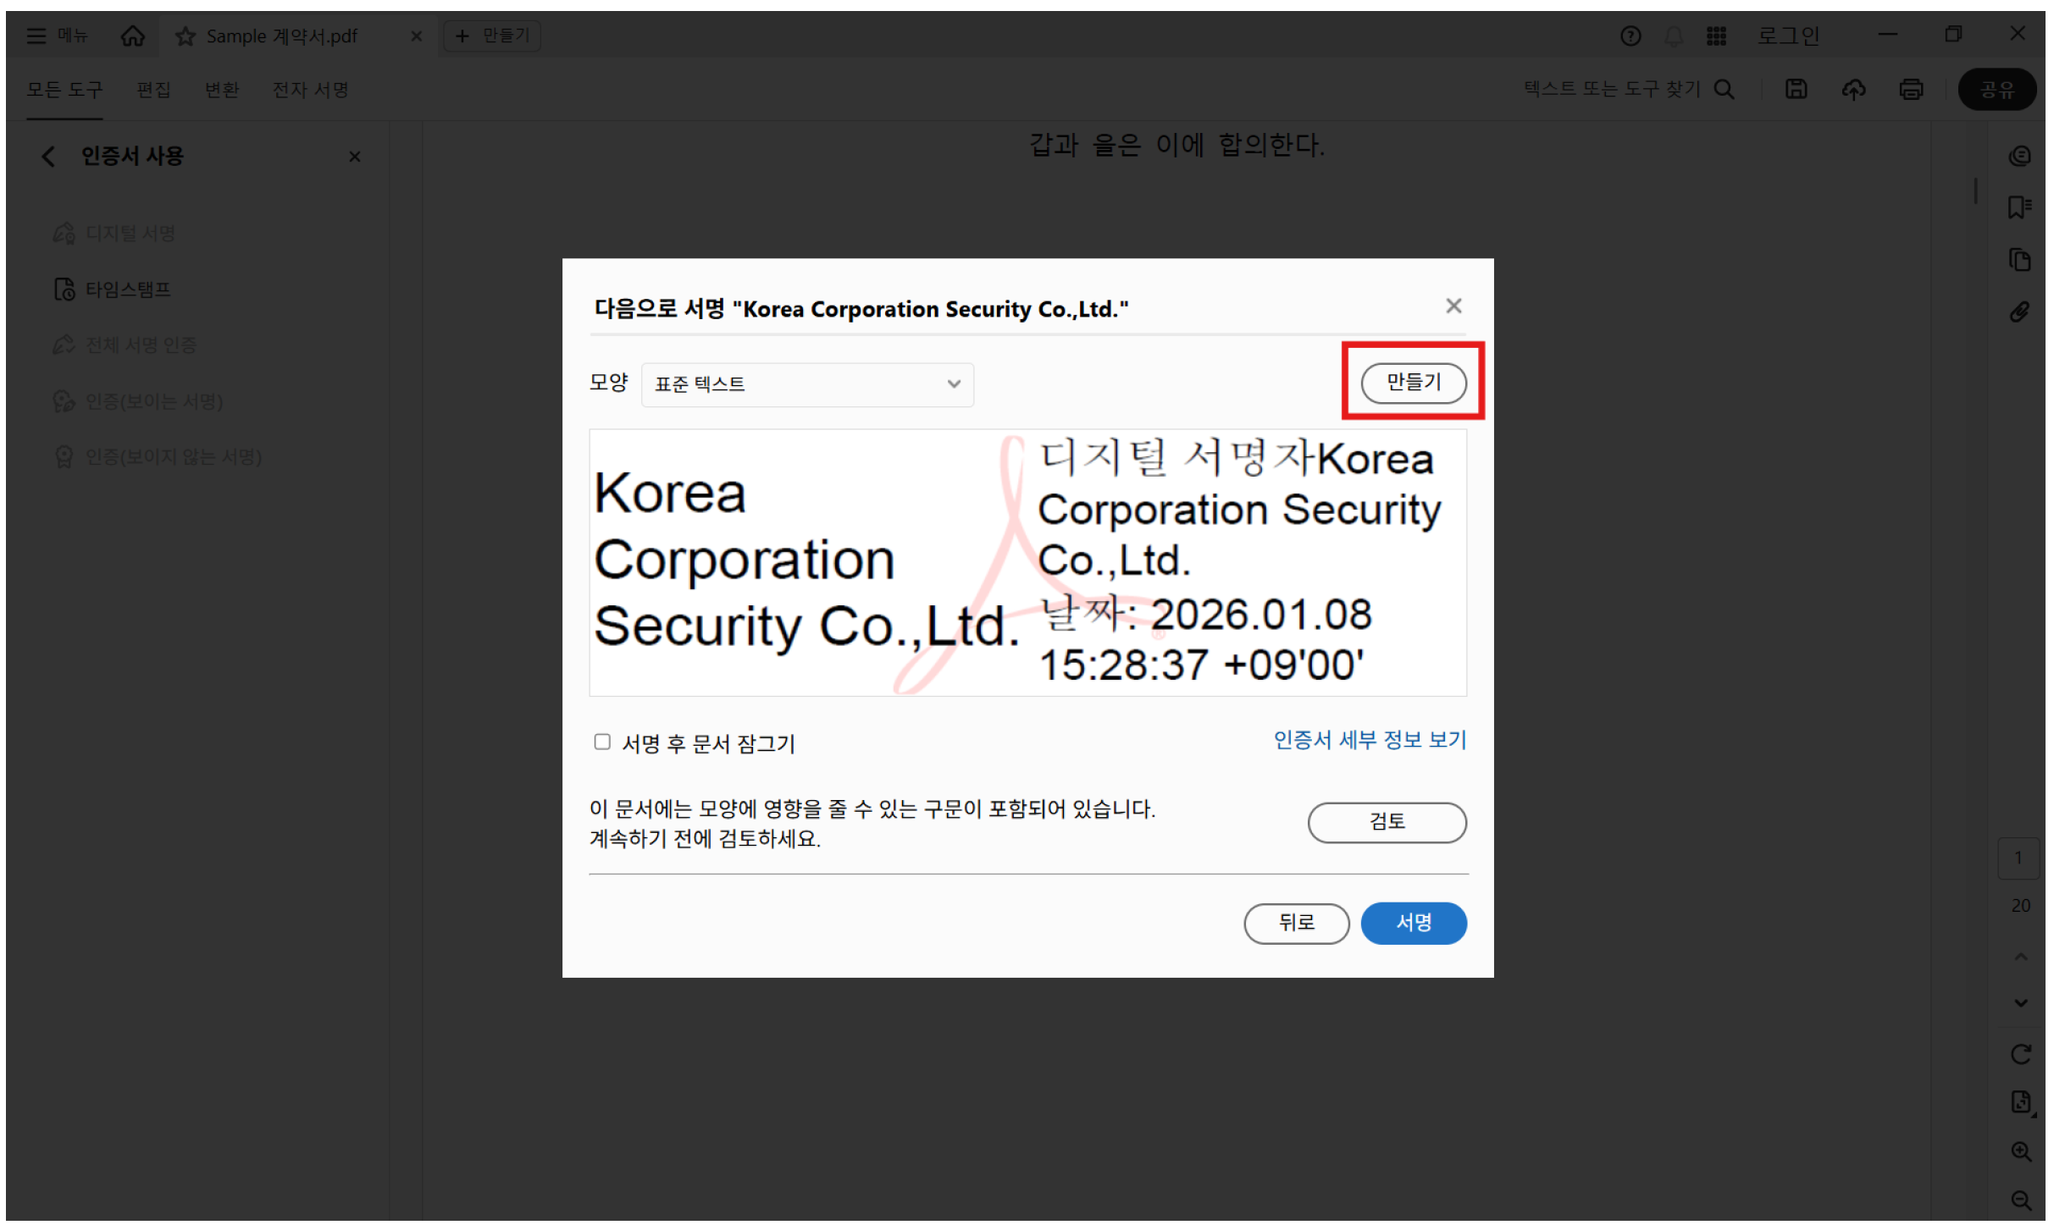
Task: Save the PDF document
Action: [x=1797, y=89]
